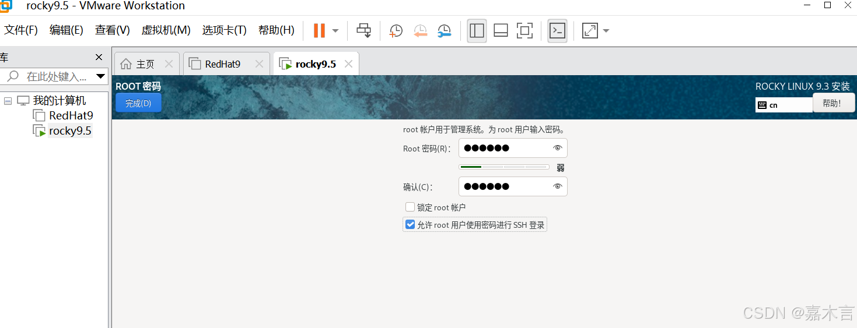The width and height of the screenshot is (857, 328).
Task: Revert the virtual machine to snapshot icon
Action: pyautogui.click(x=420, y=30)
